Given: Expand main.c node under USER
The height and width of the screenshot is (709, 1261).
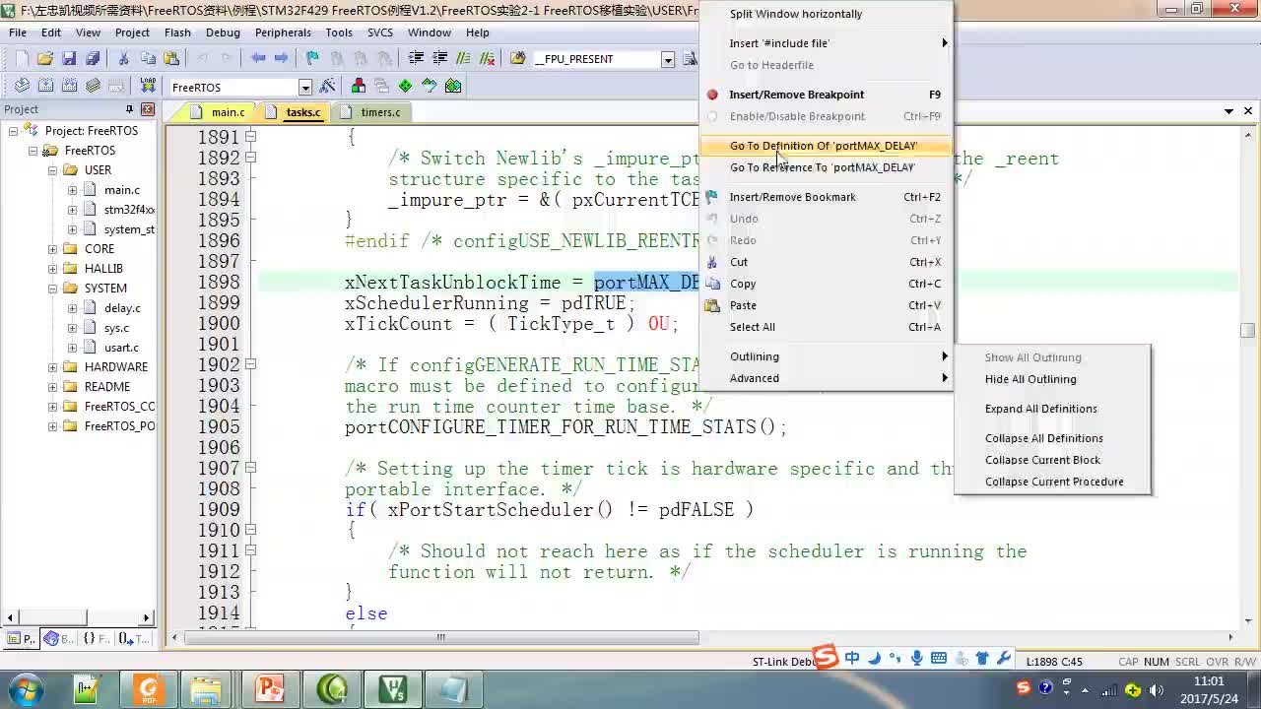Looking at the screenshot, I should (72, 190).
